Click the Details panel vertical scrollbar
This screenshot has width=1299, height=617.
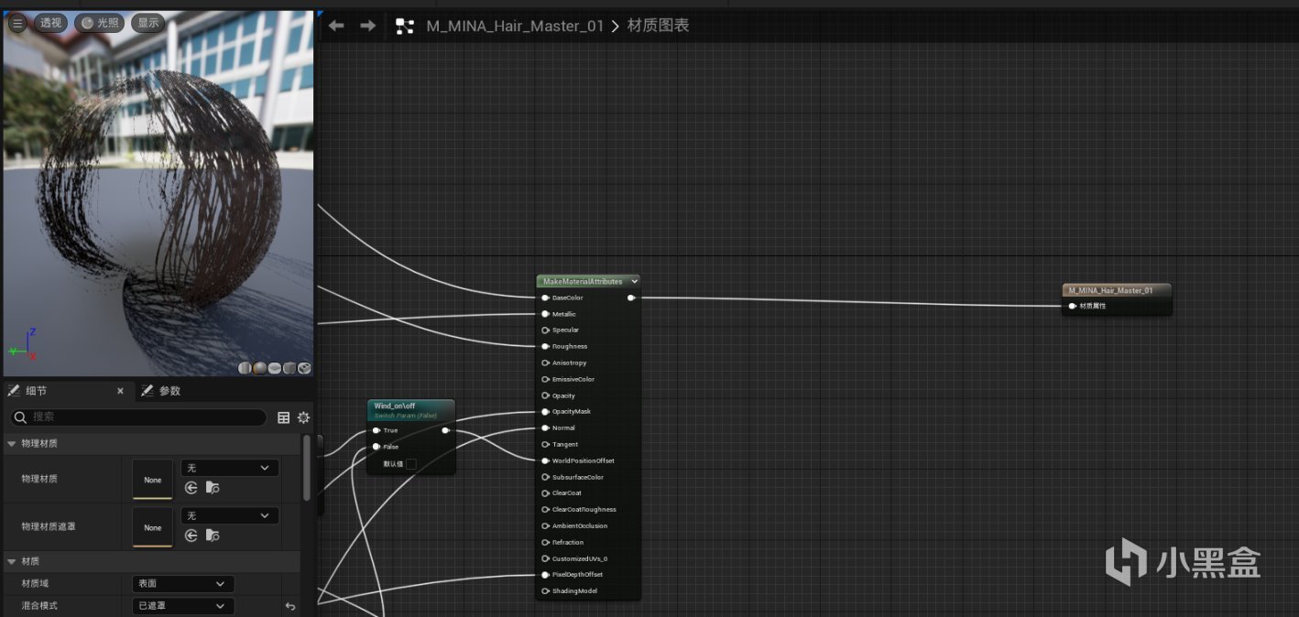coord(307,468)
